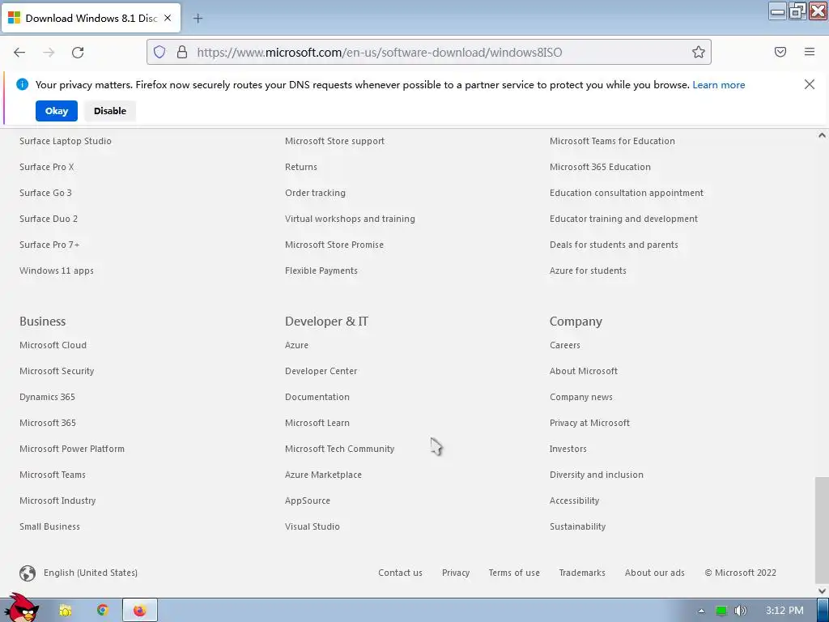Open Privacy at Microsoft link

tap(589, 423)
